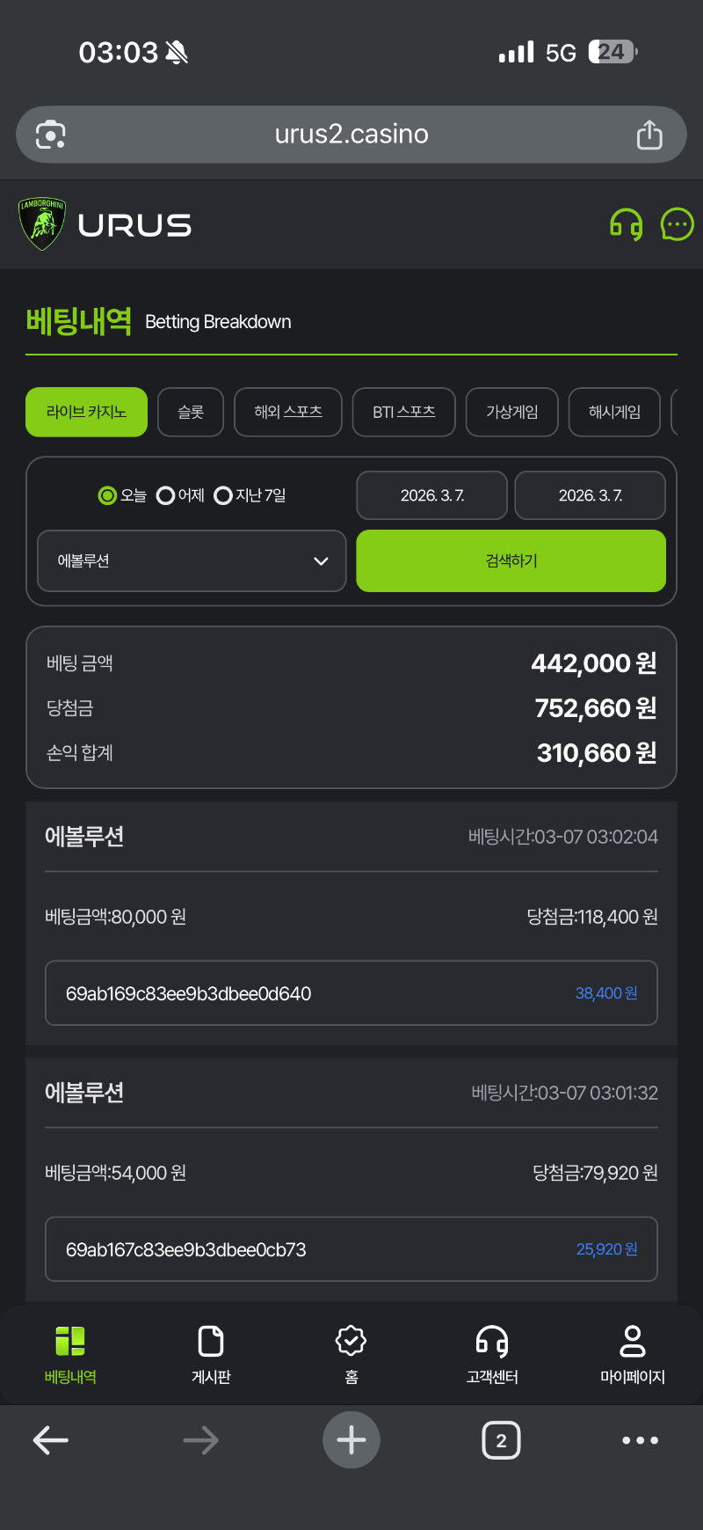Screen dimensions: 703x1530
Task: Select the 지난 7일 radio option
Action: coord(223,495)
